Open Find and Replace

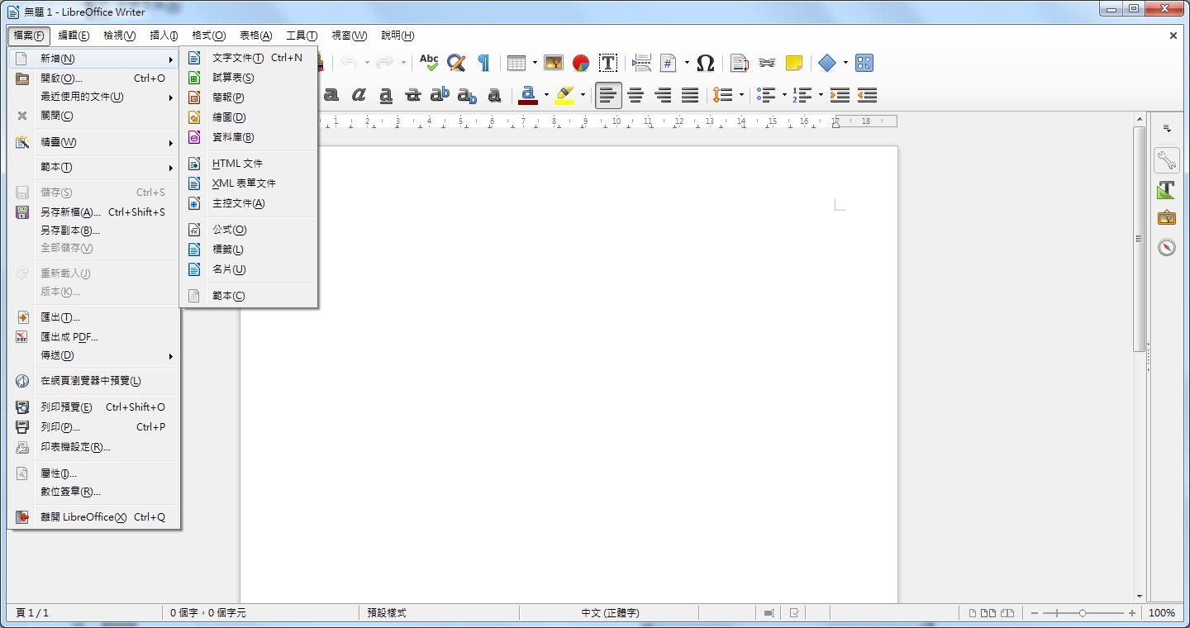point(455,63)
